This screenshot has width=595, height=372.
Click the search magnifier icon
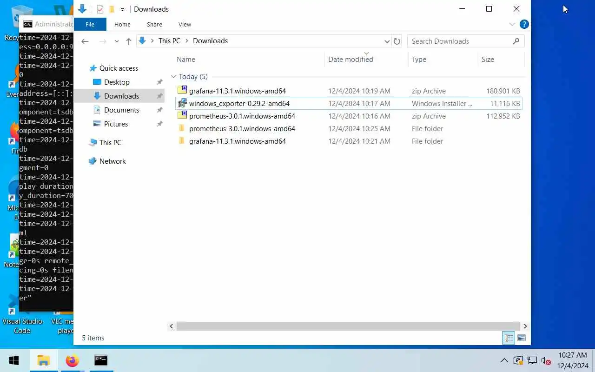(x=516, y=41)
